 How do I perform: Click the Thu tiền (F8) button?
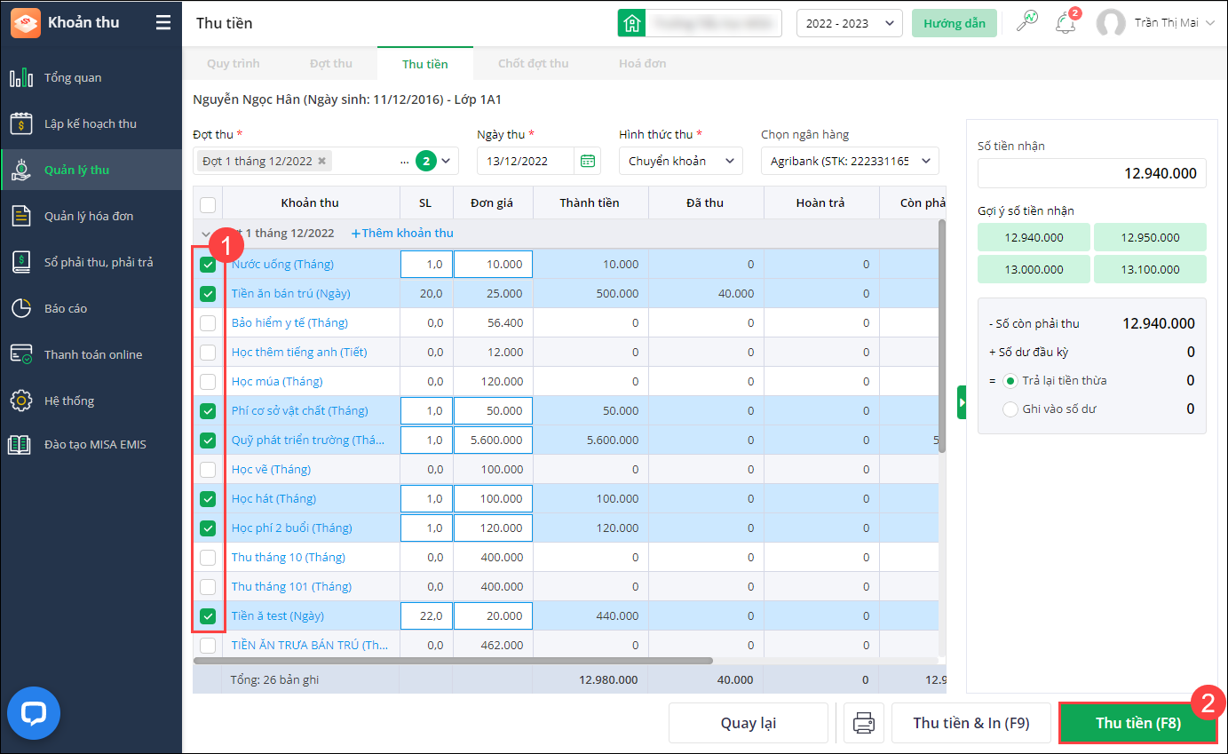pos(1137,723)
